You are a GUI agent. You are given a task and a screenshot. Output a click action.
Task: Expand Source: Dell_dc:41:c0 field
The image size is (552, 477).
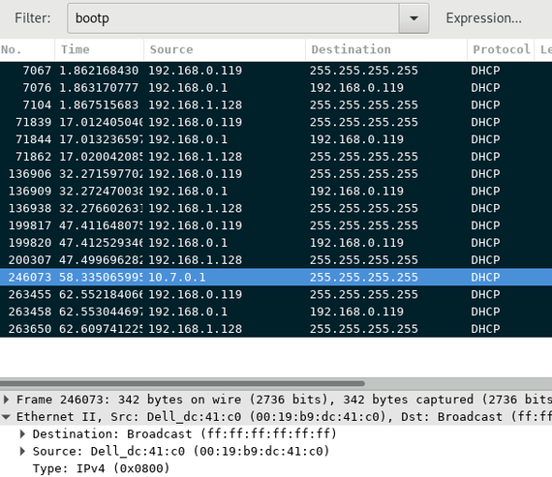(22, 451)
